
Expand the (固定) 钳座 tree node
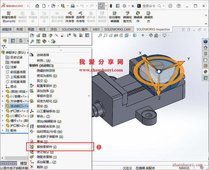[2, 91]
